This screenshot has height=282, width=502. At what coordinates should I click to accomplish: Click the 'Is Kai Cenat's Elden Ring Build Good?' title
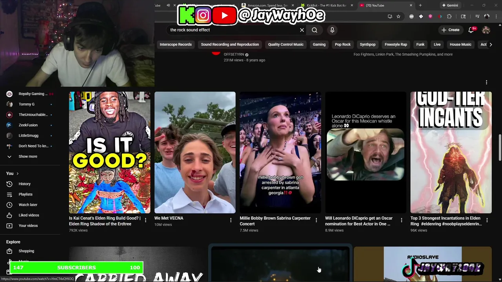point(105,221)
